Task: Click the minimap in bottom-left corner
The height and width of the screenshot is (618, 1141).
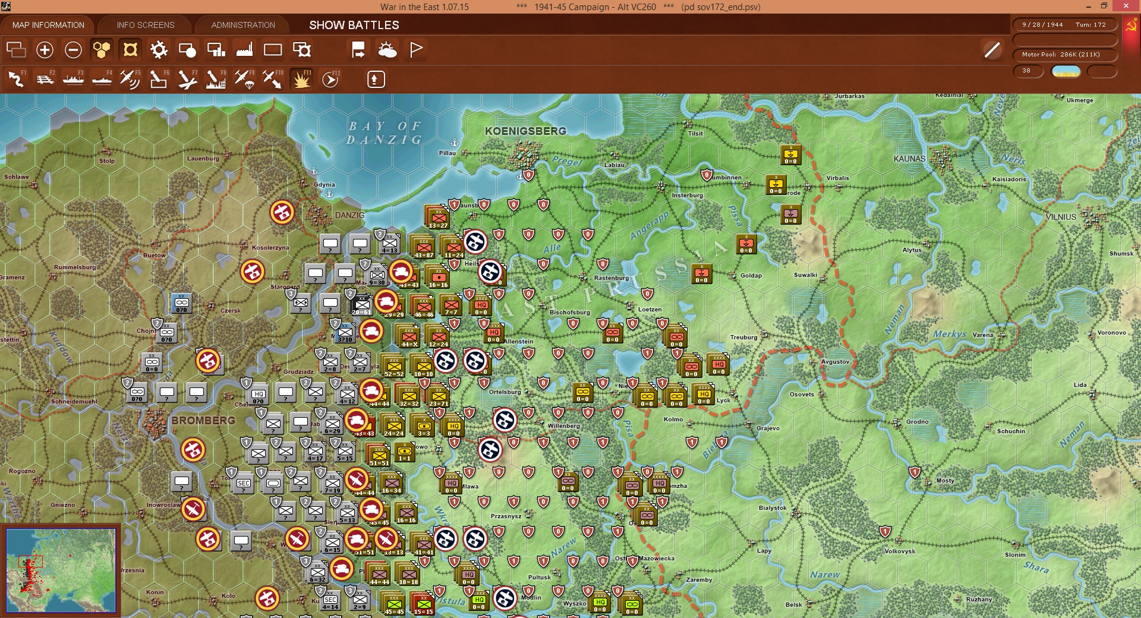Action: click(x=61, y=570)
